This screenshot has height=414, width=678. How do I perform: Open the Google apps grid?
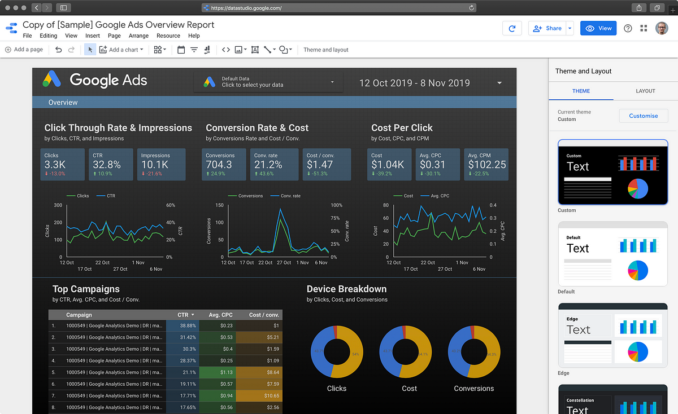coord(644,28)
